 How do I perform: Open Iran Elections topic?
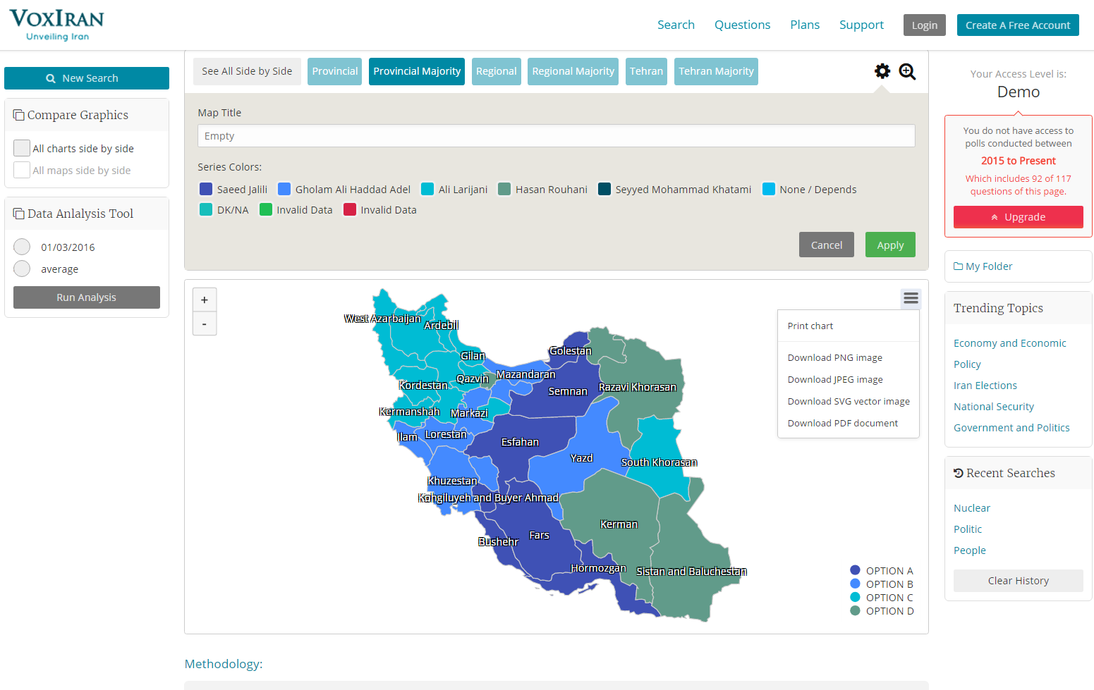pos(985,386)
